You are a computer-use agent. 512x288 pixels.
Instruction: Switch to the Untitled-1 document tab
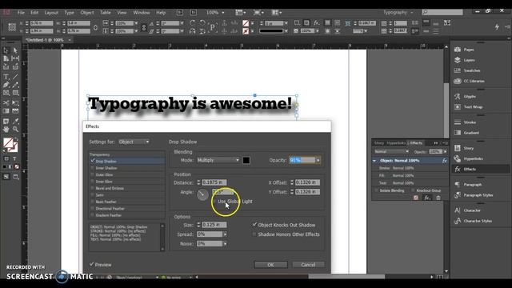[45, 40]
